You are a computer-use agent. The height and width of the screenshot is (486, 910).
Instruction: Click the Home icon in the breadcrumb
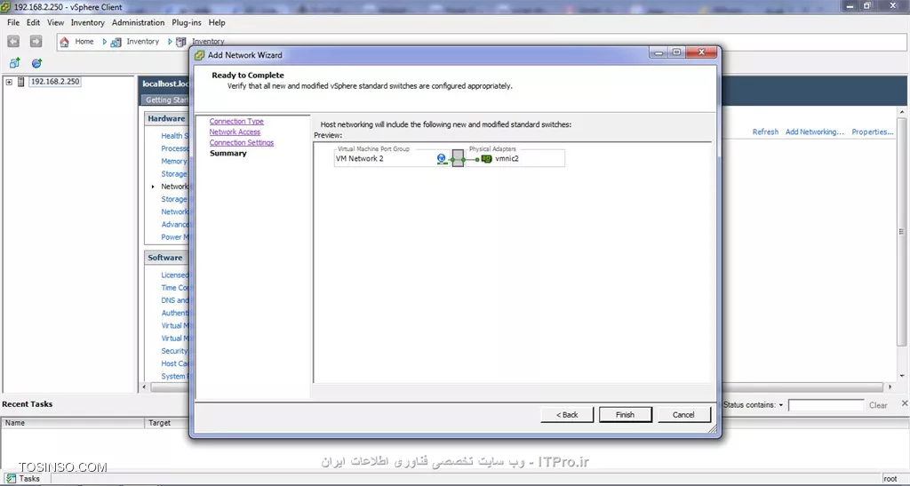point(64,42)
